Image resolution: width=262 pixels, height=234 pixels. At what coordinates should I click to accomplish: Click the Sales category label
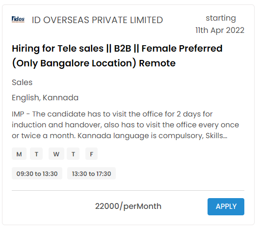click(23, 84)
